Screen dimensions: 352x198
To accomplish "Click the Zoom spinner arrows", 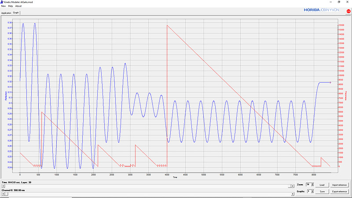I will click(x=312, y=185).
